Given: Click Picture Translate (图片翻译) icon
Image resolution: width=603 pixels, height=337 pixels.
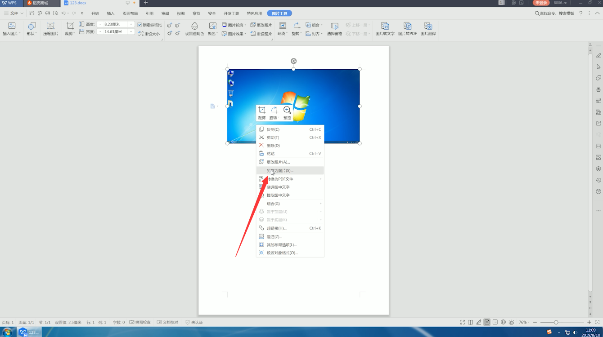Looking at the screenshot, I should (428, 29).
